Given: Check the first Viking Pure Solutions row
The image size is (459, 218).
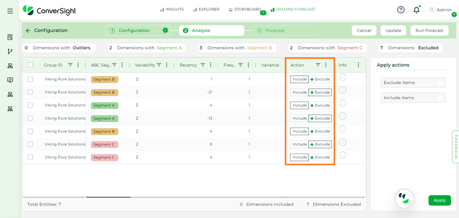Looking at the screenshot, I should click(x=30, y=79).
